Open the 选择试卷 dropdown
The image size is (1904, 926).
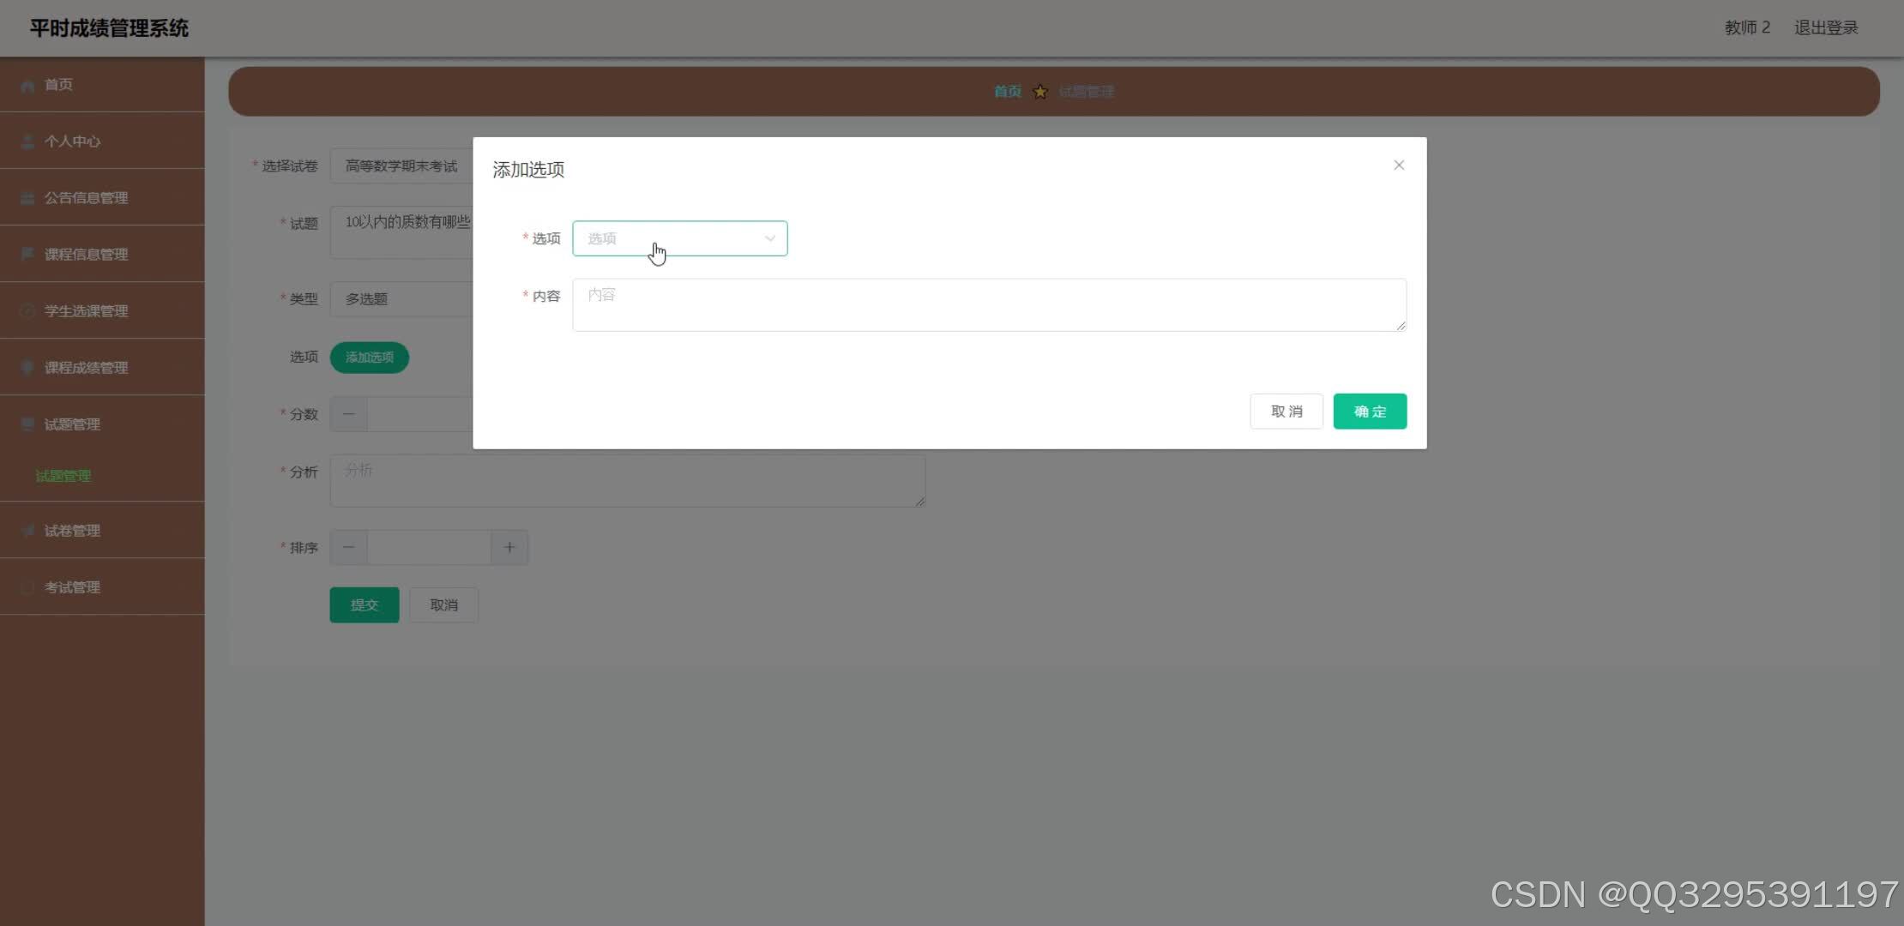401,165
